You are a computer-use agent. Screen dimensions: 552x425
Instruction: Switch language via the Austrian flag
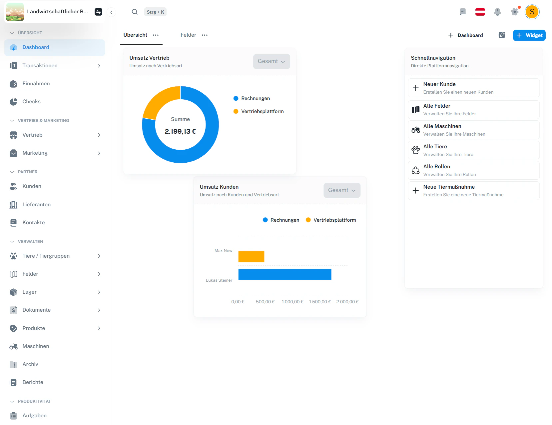[480, 12]
